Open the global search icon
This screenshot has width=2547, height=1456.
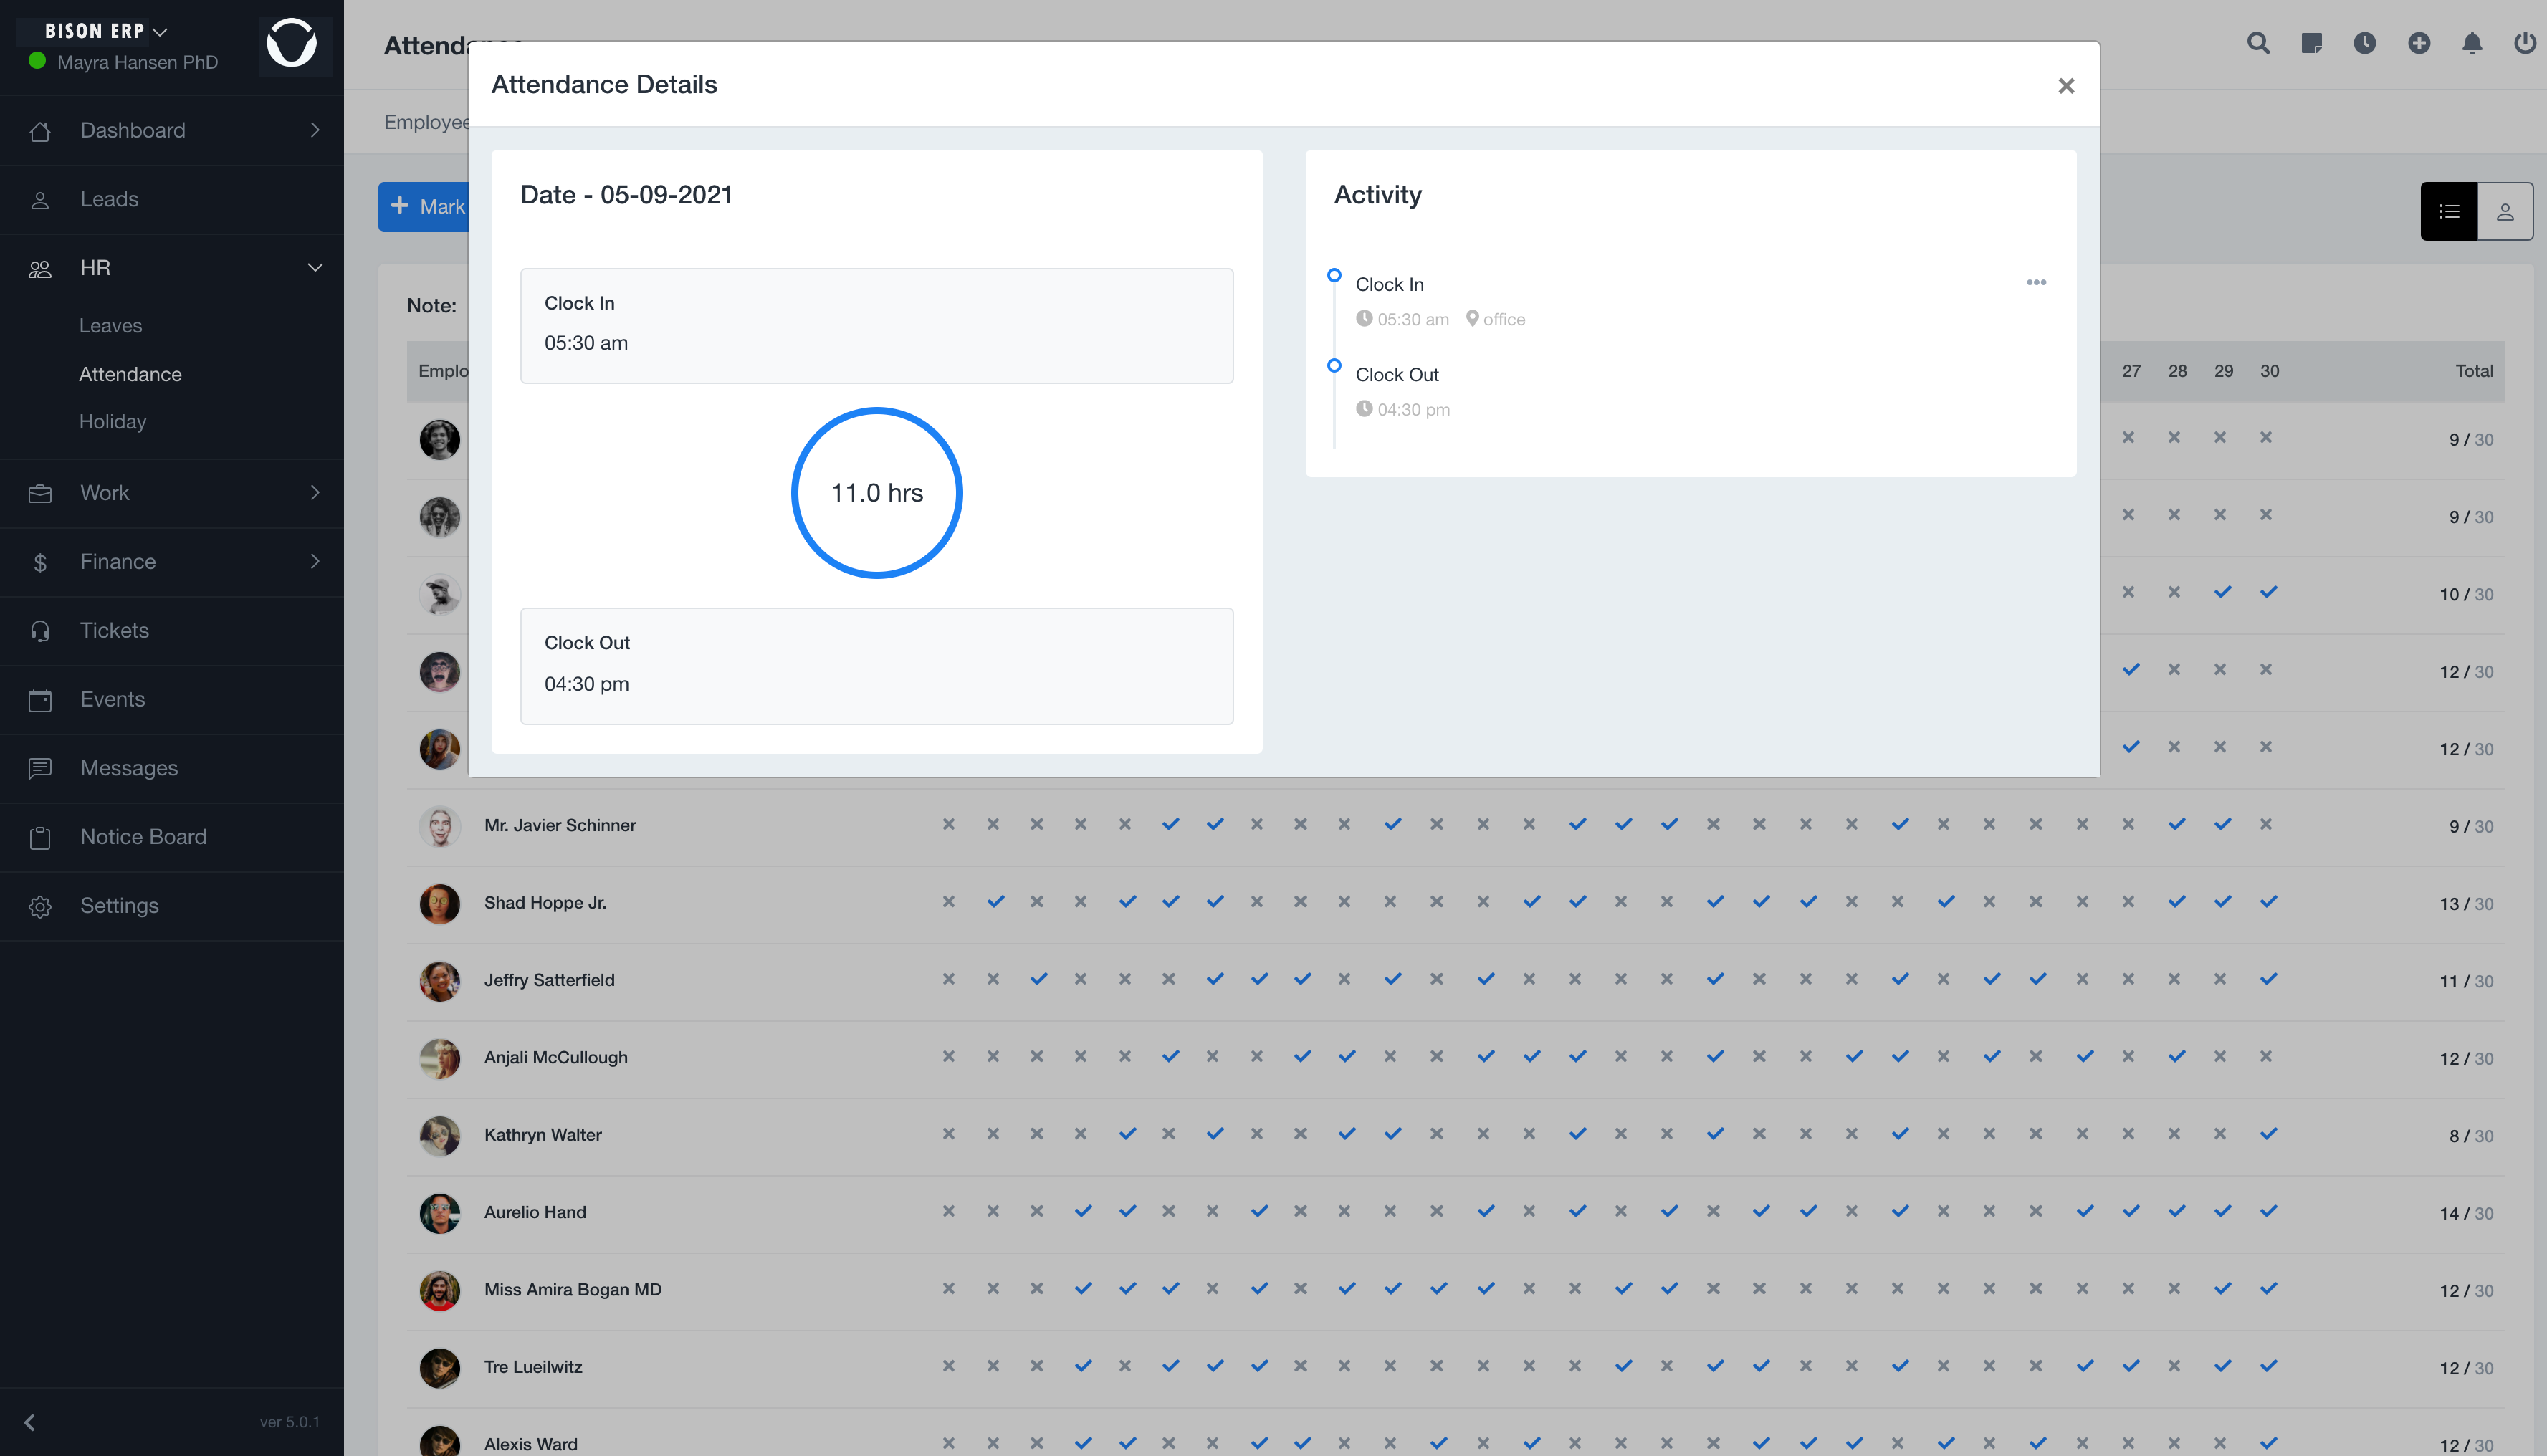2258,44
